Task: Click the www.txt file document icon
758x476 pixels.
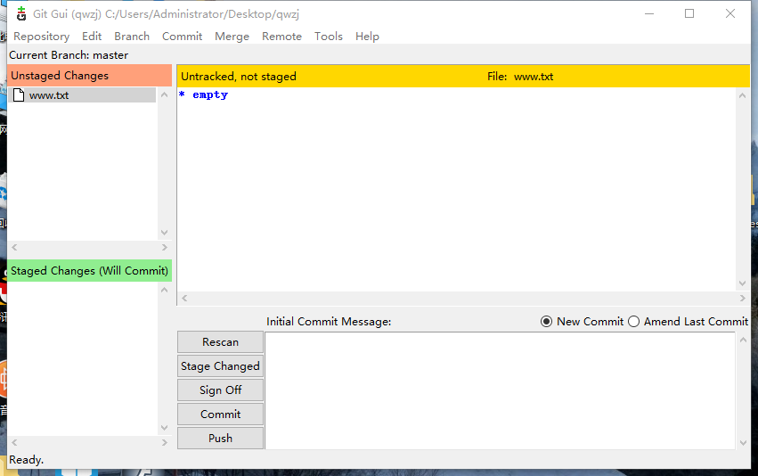Action: 19,94
